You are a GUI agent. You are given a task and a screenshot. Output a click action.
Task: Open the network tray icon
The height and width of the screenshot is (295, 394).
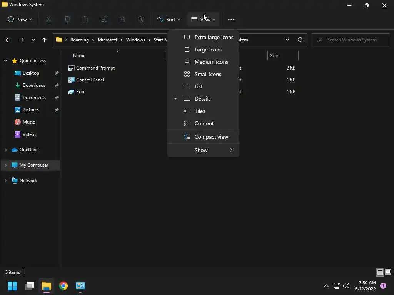pyautogui.click(x=337, y=286)
